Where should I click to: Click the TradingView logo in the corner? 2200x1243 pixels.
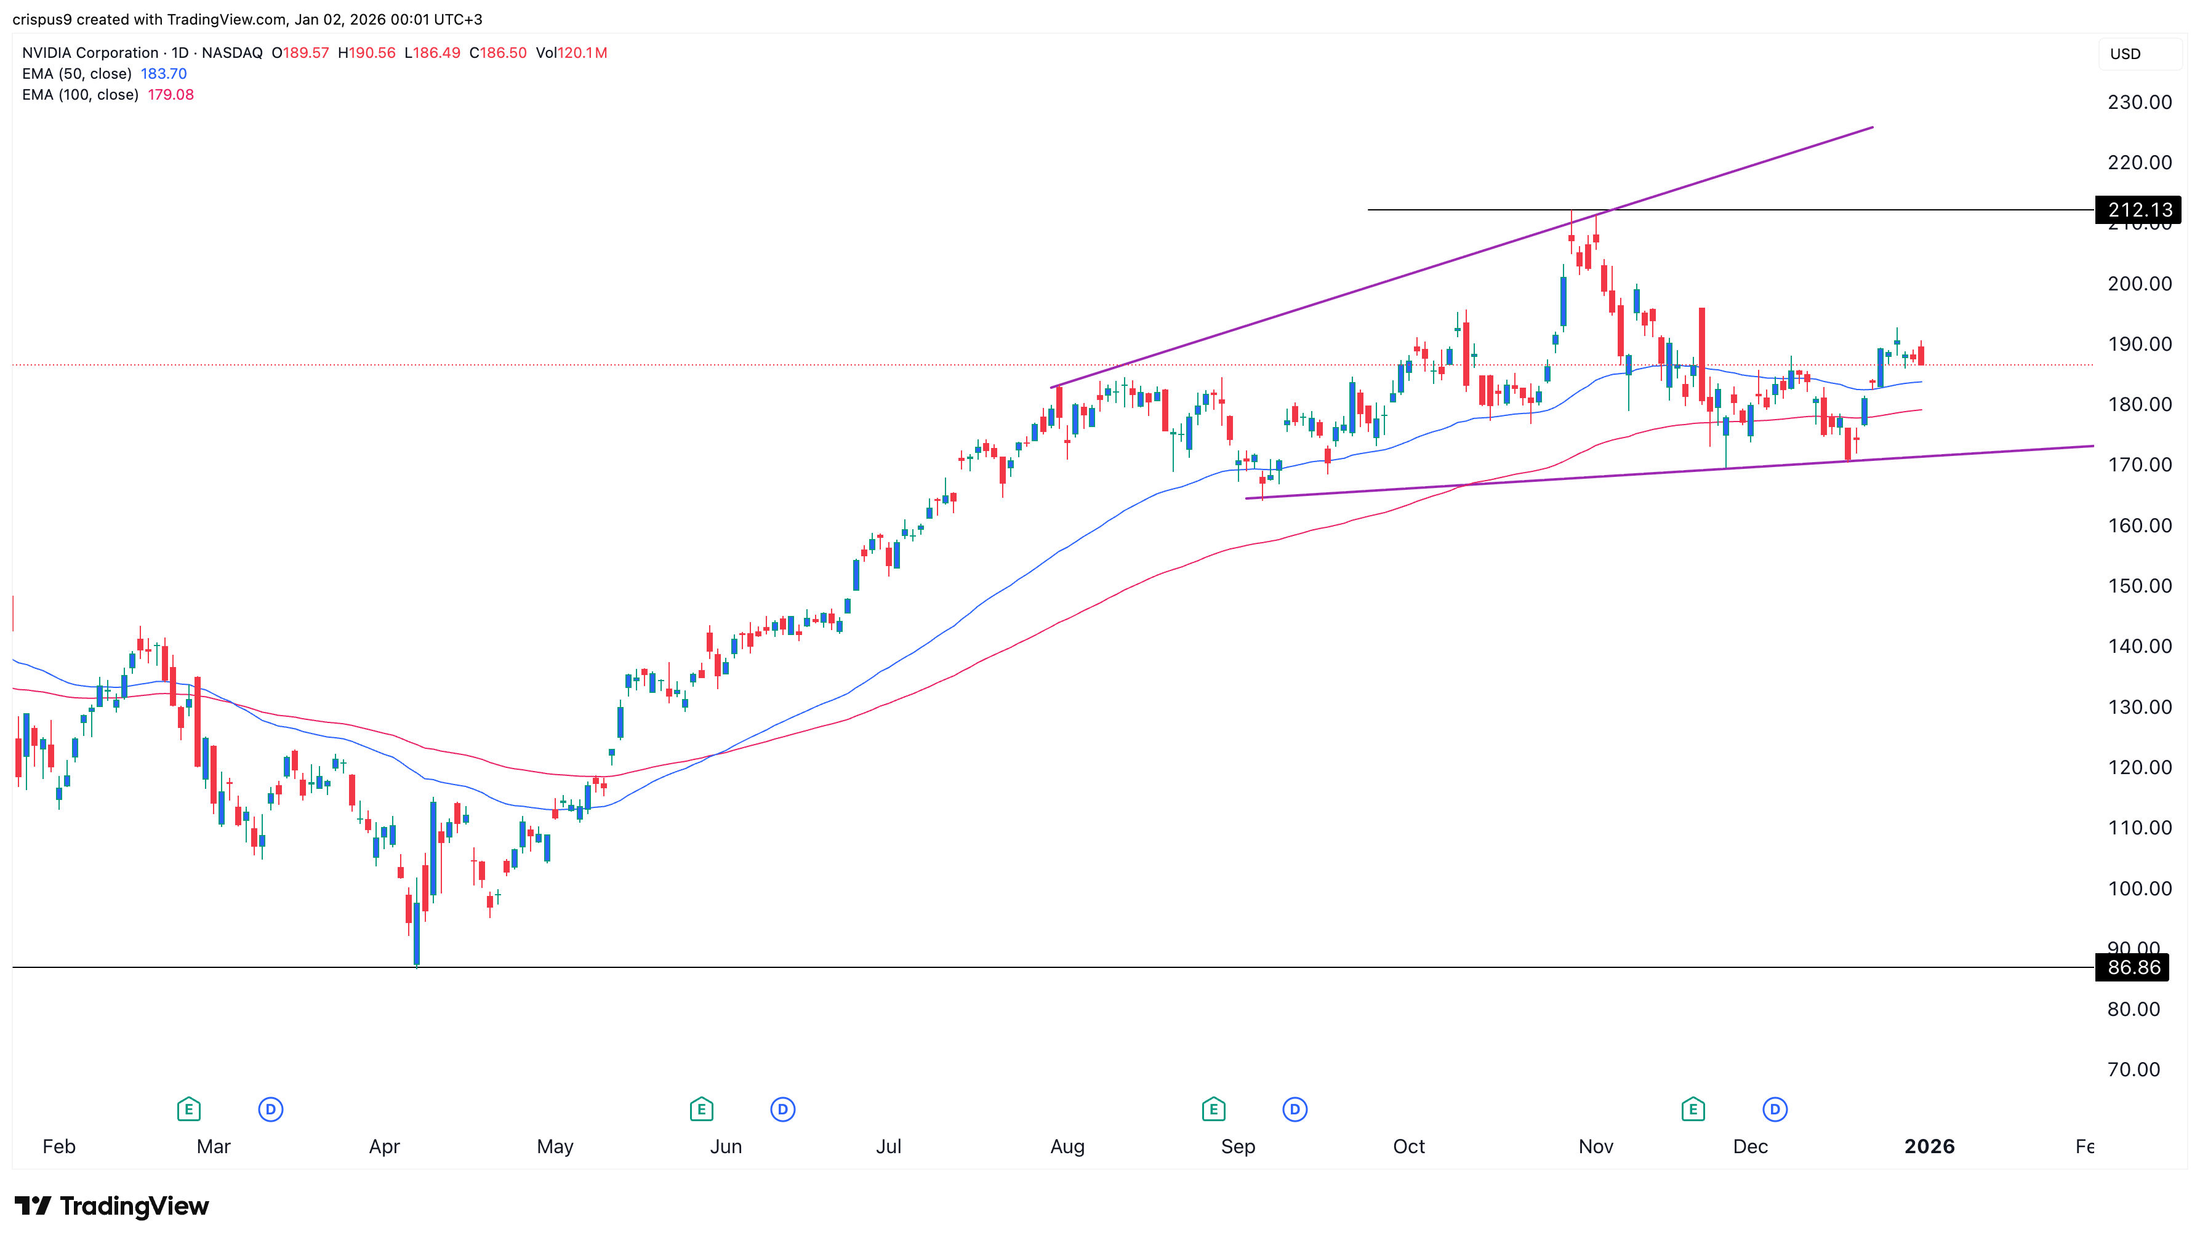pos(112,1206)
